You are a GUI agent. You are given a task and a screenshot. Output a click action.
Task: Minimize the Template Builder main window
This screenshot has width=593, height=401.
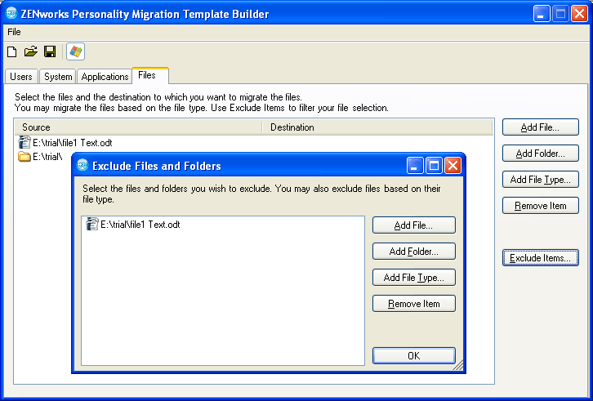pyautogui.click(x=542, y=14)
